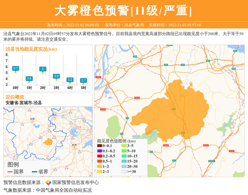
Task: Select the light blue 20~30 legend swatch
Action: pyautogui.click(x=124, y=166)
